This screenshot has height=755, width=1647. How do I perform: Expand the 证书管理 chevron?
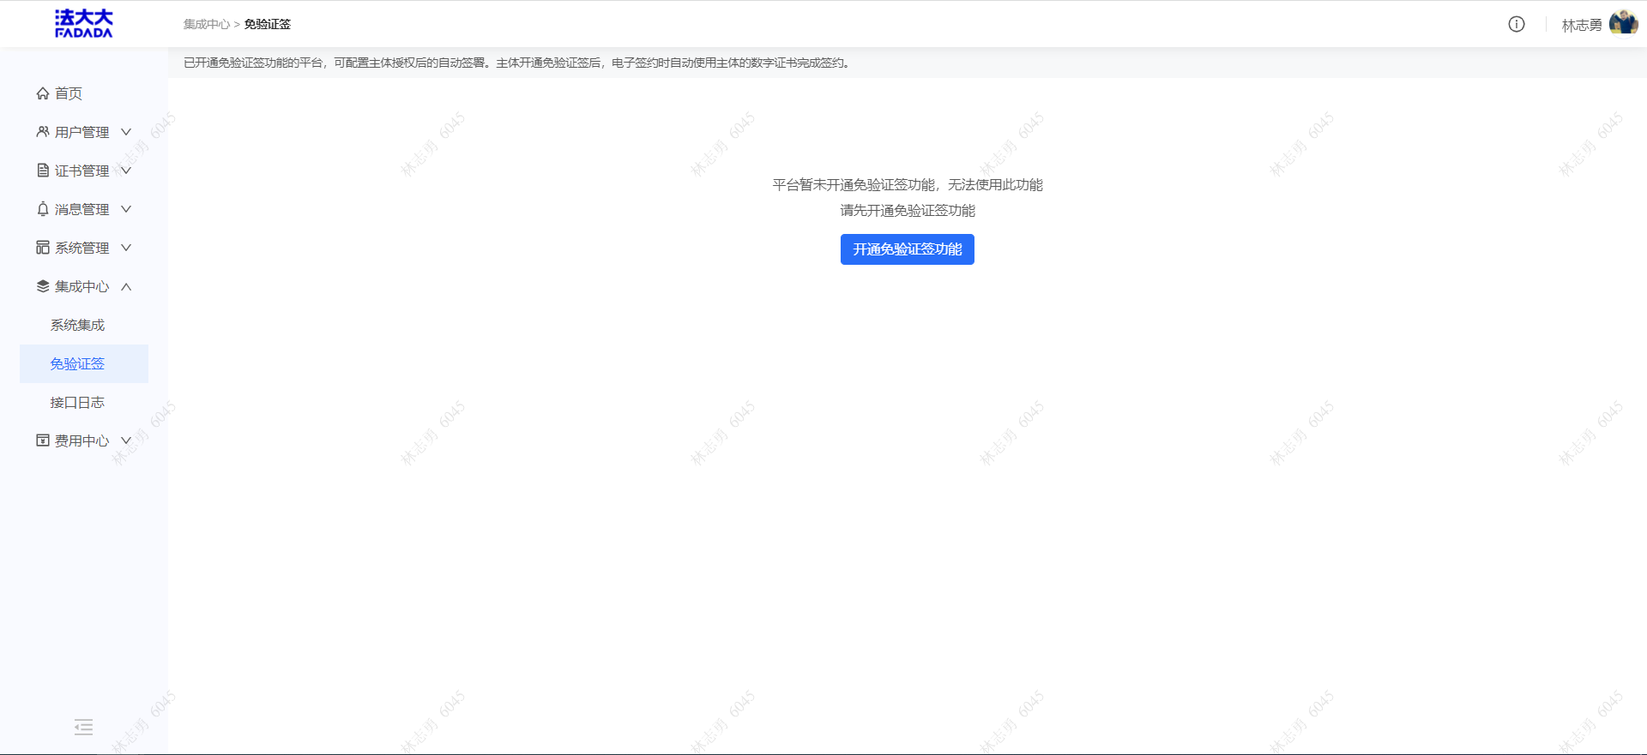pos(126,171)
